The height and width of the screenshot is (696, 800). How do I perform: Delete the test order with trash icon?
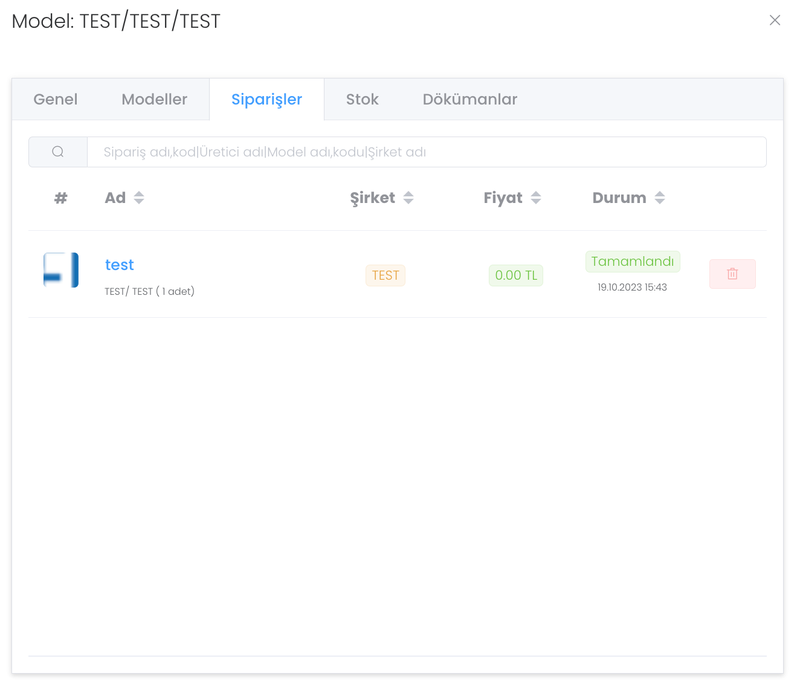click(732, 274)
